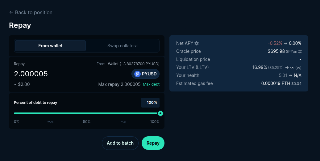This screenshot has width=320, height=161.
Task: Click the Net APY settings gear icon
Action: pos(197,43)
